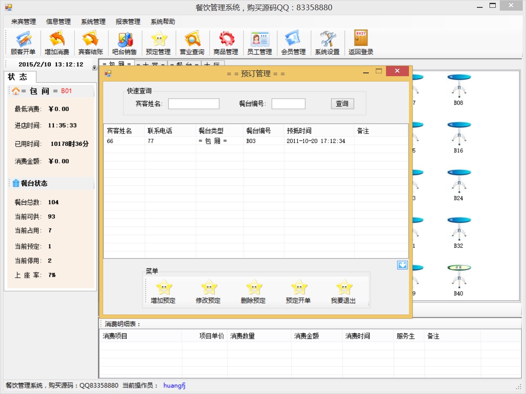
Task: Expand the small arrow beside the date display
Action: coord(95,68)
